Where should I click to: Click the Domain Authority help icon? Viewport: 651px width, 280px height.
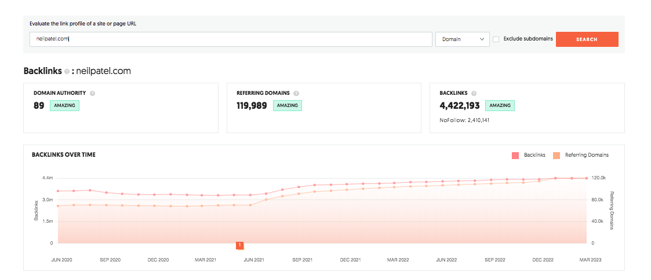tap(93, 93)
